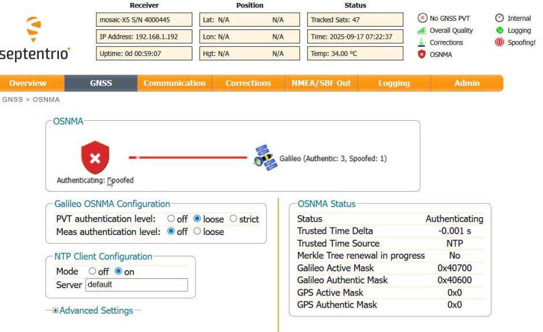Image resolution: width=543 pixels, height=332 pixels.
Task: Click the Time: 2025-09-17 07:22:37 box
Action: 355,37
